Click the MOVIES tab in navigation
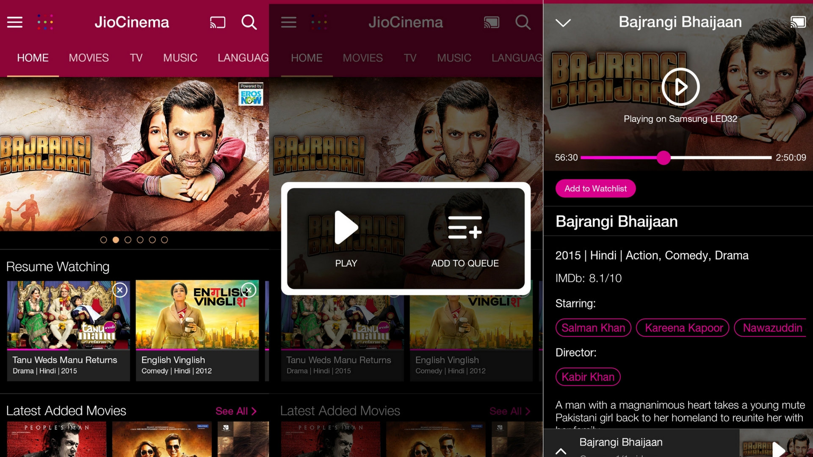Screen dimensions: 813x457 (x=89, y=57)
